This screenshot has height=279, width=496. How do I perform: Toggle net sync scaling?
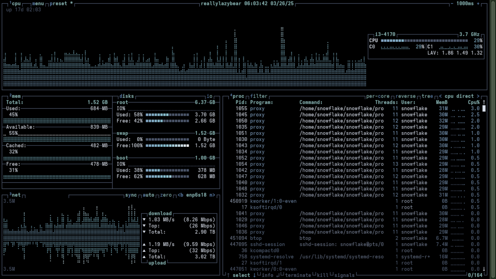(131, 195)
